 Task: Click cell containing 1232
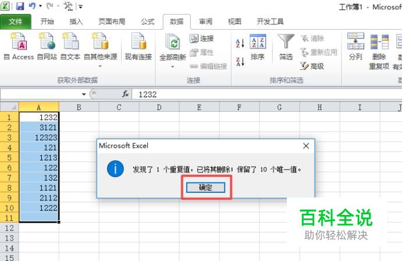point(39,117)
